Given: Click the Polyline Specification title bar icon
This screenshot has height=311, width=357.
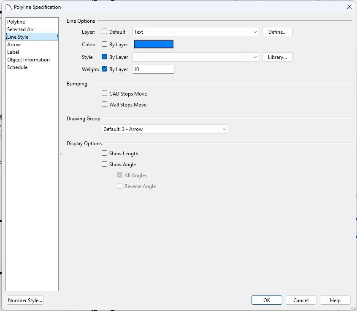Looking at the screenshot, I should [8, 7].
